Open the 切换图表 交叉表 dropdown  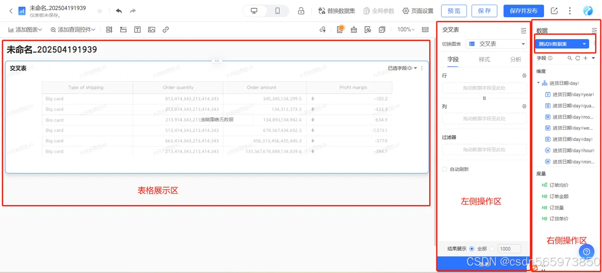[x=496, y=44]
